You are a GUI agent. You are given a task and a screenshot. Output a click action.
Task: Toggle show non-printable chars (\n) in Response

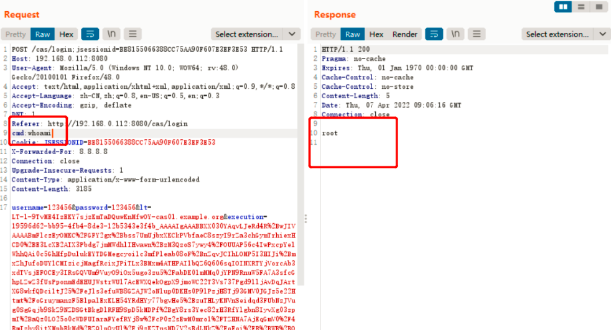click(455, 34)
